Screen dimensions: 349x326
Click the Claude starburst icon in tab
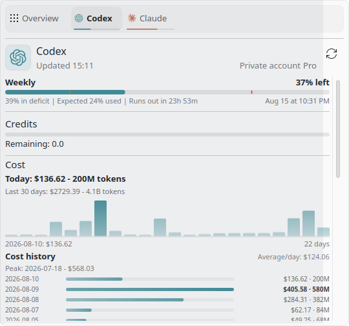coord(132,18)
